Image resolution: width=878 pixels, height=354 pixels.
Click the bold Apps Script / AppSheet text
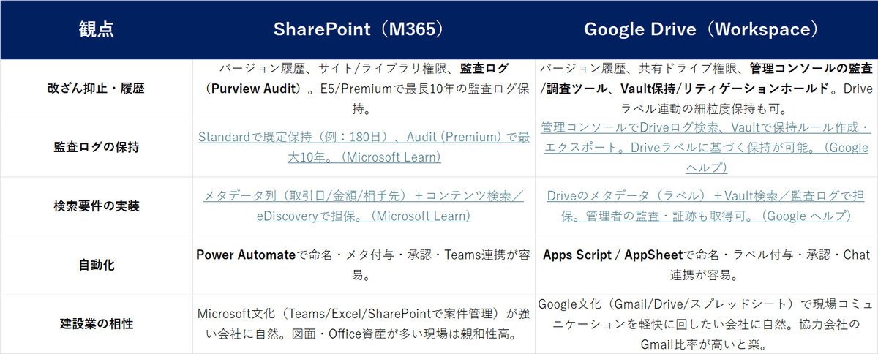[x=612, y=256]
